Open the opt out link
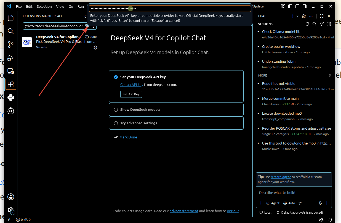Viewport: 341px width, 223px height. (233, 211)
